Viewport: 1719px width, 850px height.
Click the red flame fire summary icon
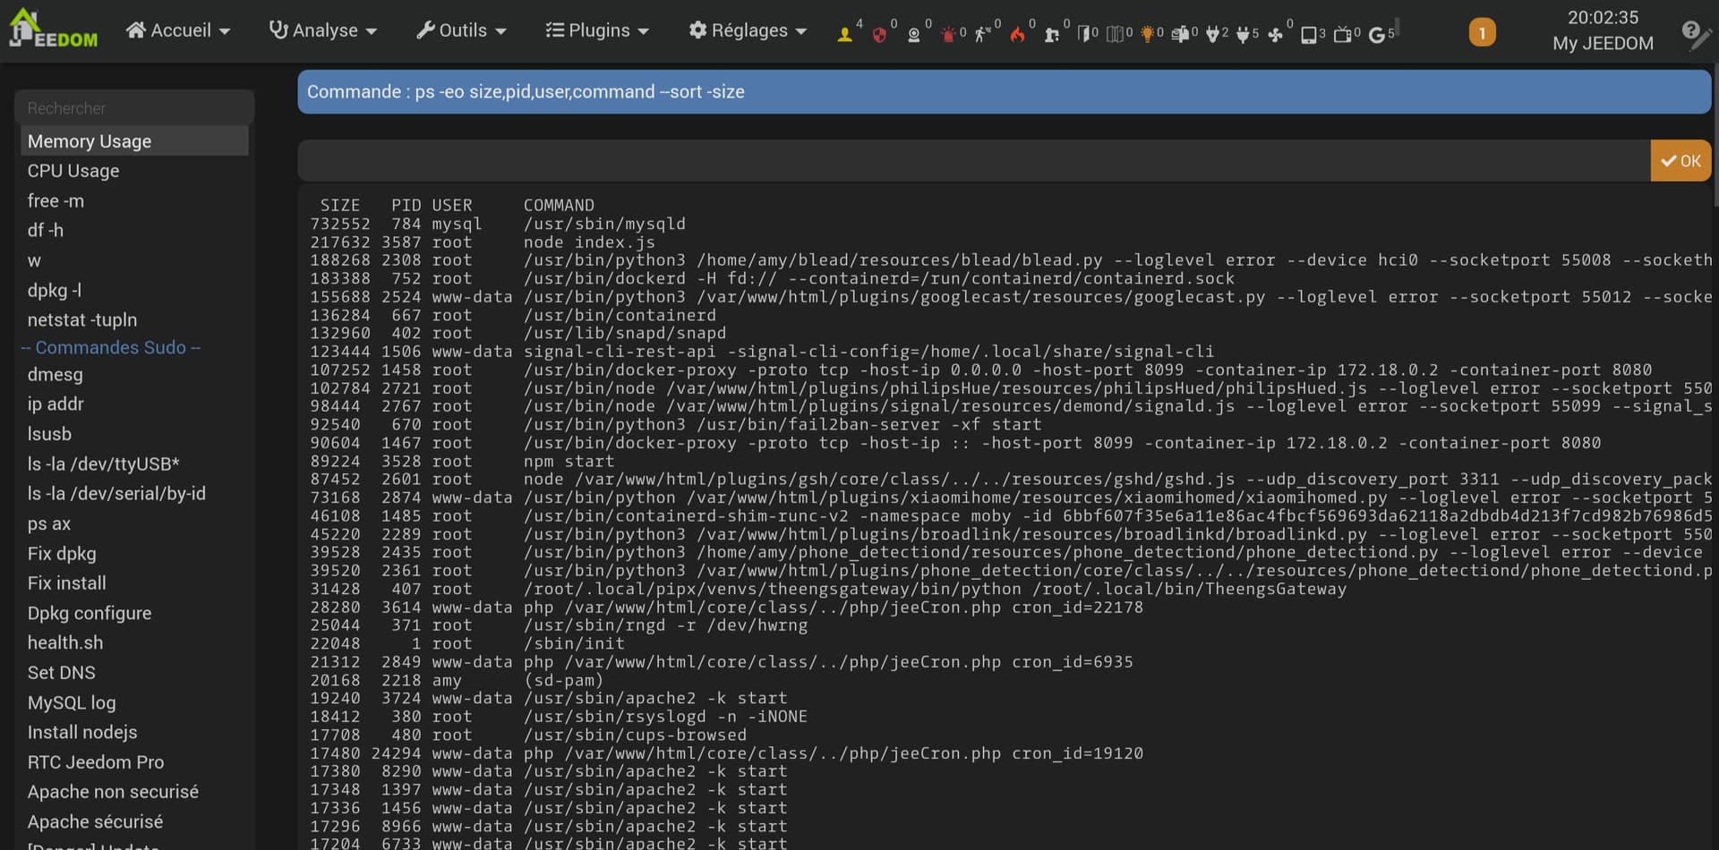point(1017,34)
